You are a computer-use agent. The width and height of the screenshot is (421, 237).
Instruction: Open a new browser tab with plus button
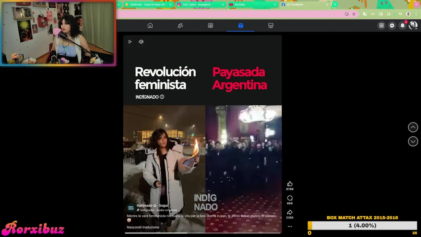click(x=335, y=5)
